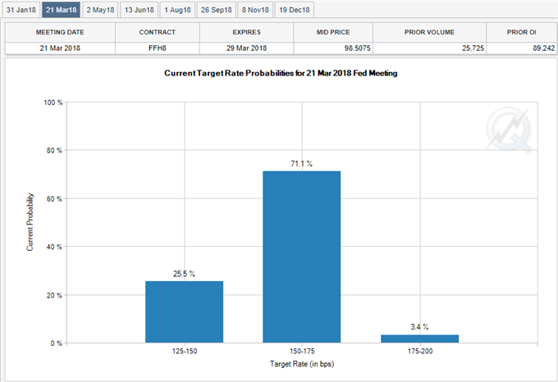
Task: Click the 71.1 % data label
Action: [x=301, y=163]
